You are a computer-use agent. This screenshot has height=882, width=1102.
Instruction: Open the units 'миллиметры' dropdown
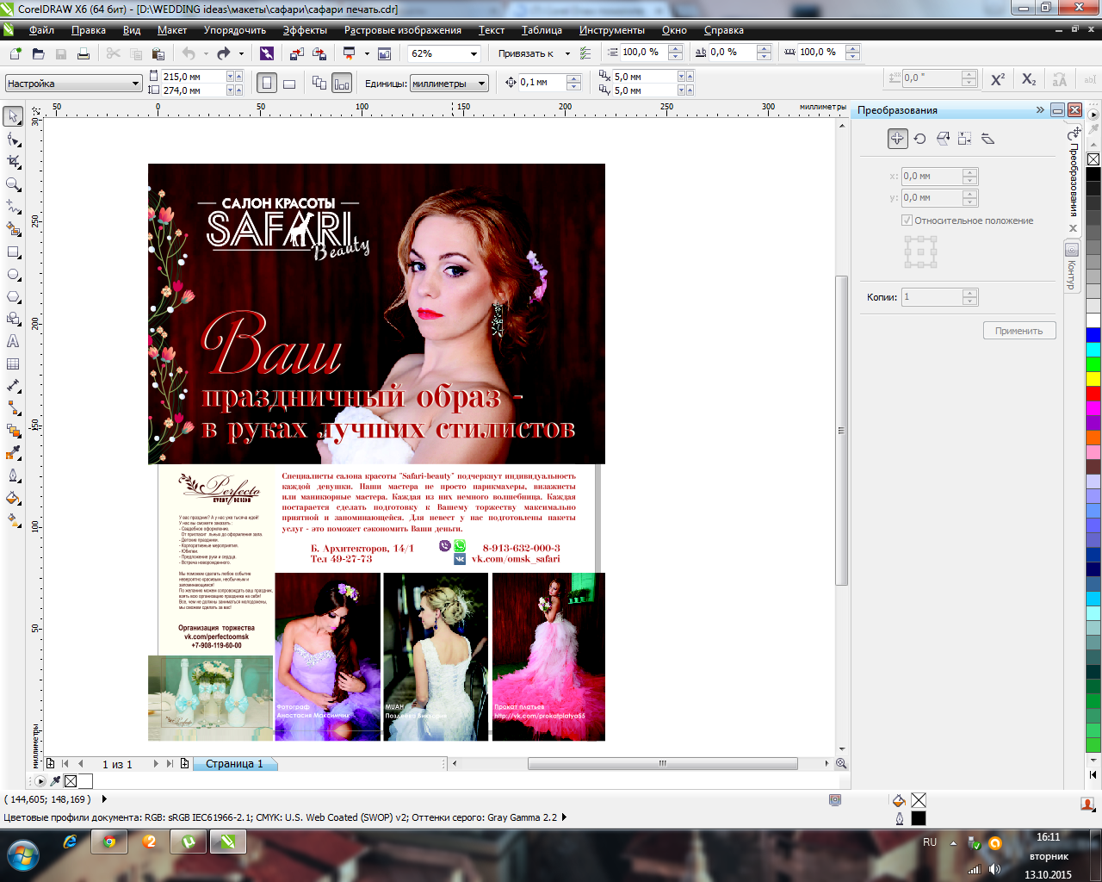(x=482, y=84)
